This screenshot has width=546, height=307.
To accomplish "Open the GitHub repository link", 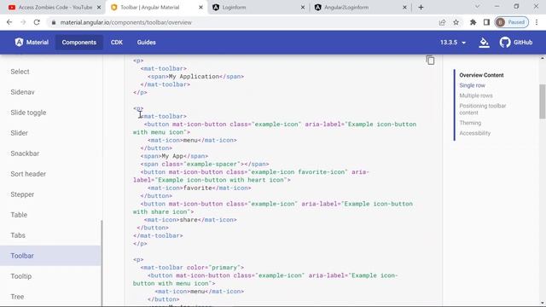I will [x=516, y=43].
